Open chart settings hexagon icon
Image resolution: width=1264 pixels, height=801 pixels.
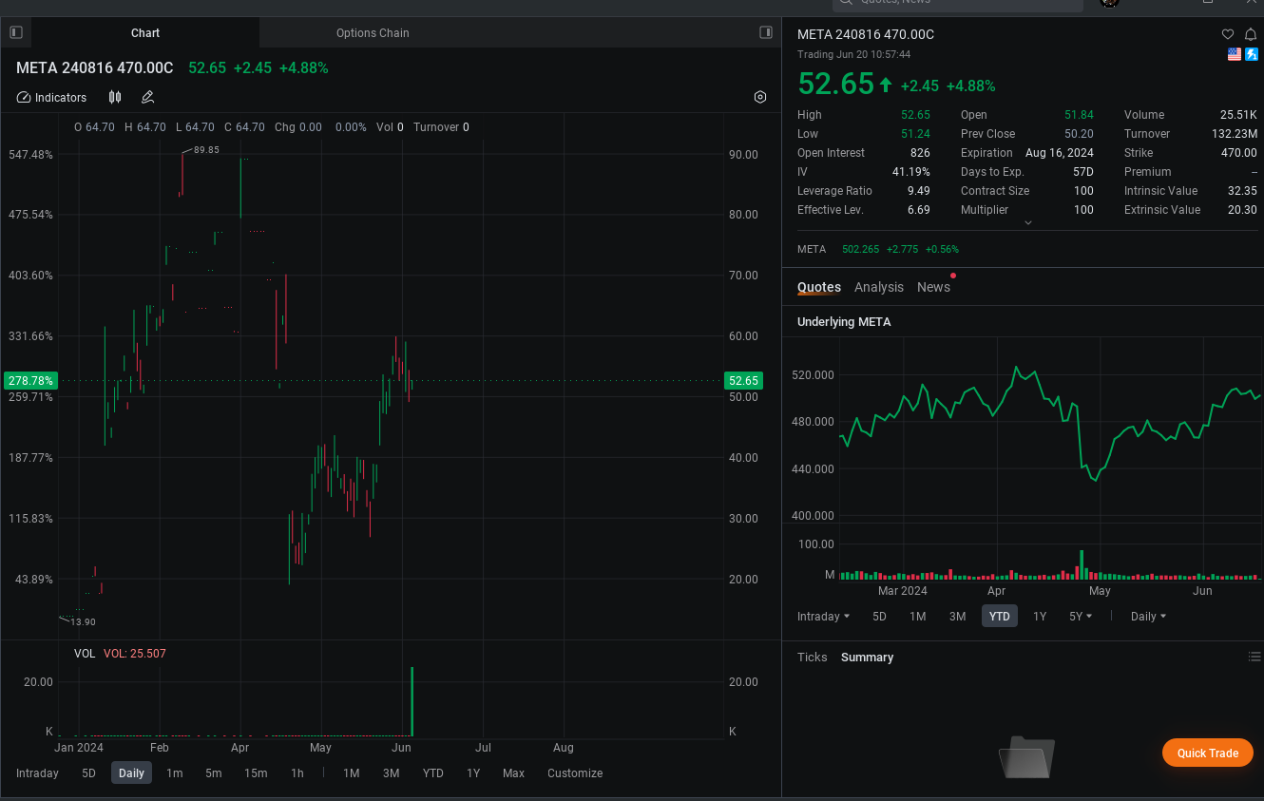point(760,97)
